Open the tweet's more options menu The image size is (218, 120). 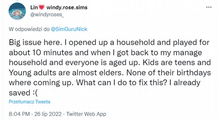coord(209,7)
